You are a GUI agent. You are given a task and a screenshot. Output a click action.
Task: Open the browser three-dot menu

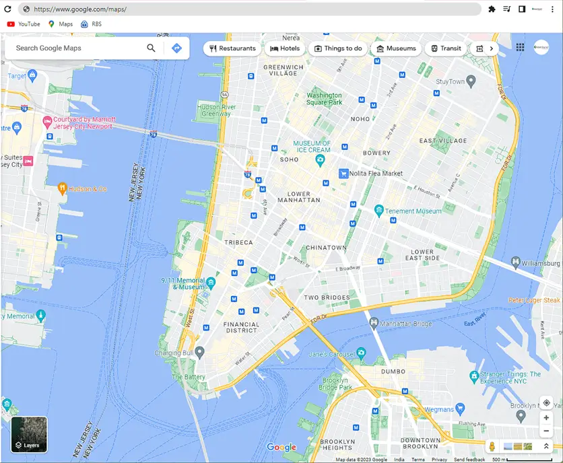pos(552,9)
